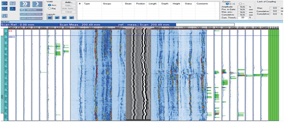Click the Height column header
The width and height of the screenshot is (284, 122).
tap(176, 4)
